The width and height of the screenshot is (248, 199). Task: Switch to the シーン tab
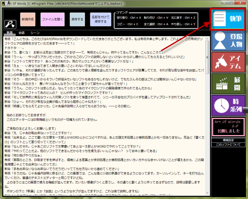[35, 32]
